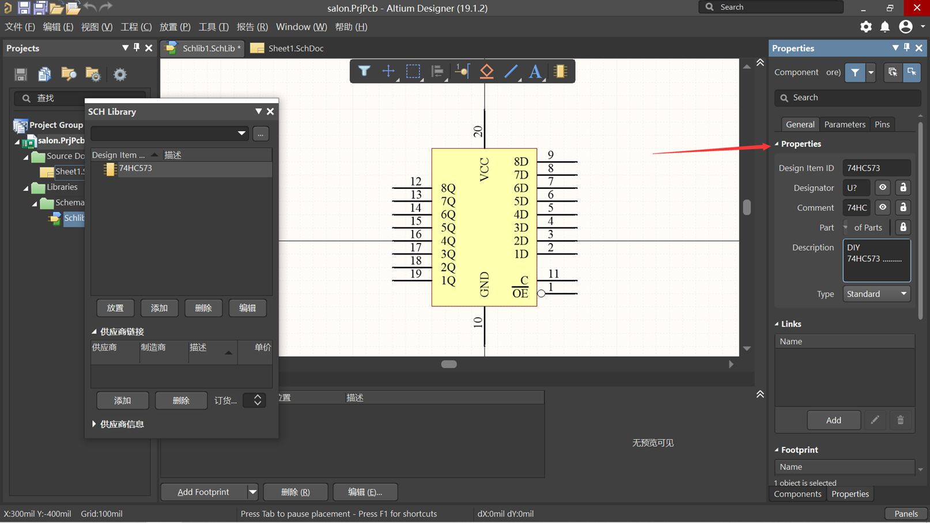Open the Type Standard dropdown
The height and width of the screenshot is (523, 930).
[x=876, y=294]
